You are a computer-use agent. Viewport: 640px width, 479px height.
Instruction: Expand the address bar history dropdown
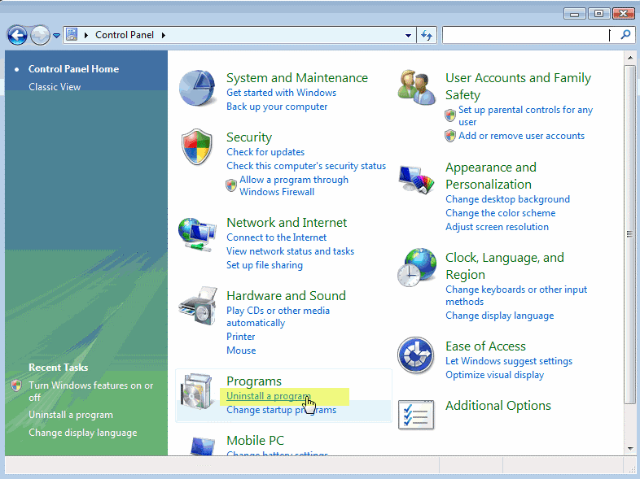[408, 36]
